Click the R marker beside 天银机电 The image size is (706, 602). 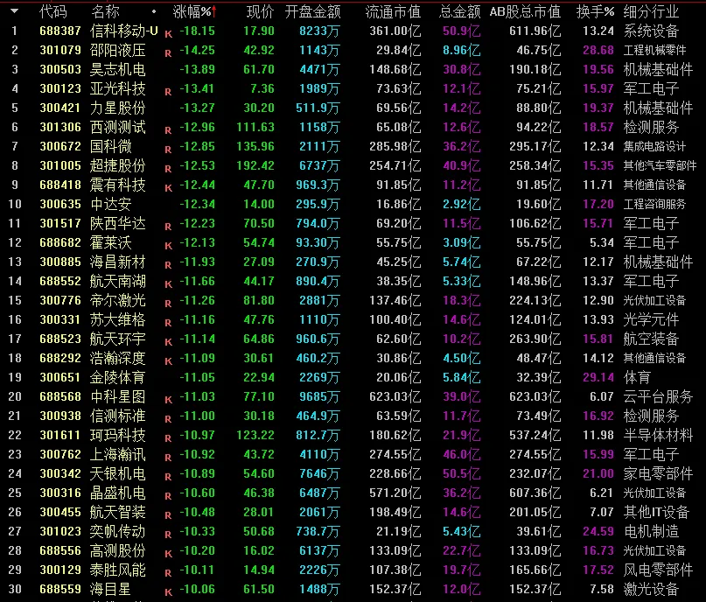tap(168, 477)
